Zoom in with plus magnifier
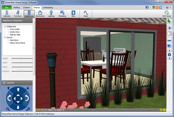This screenshot has height=117, width=174. tap(28, 109)
